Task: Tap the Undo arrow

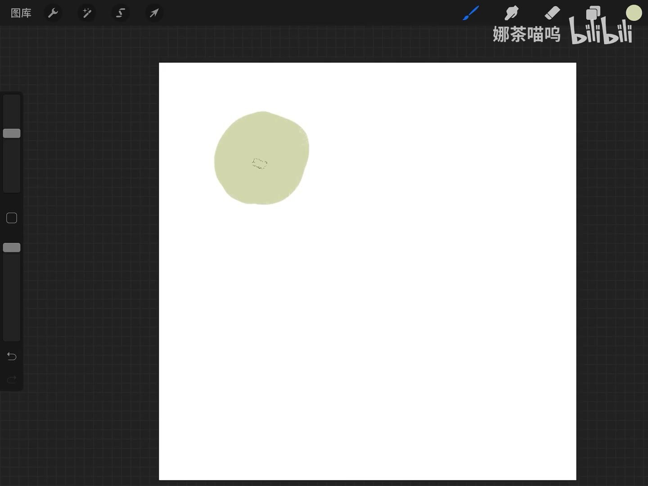Action: tap(12, 356)
